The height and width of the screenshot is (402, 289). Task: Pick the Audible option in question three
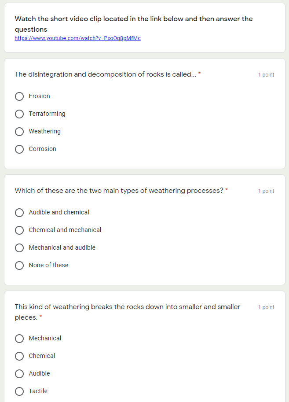coord(19,373)
